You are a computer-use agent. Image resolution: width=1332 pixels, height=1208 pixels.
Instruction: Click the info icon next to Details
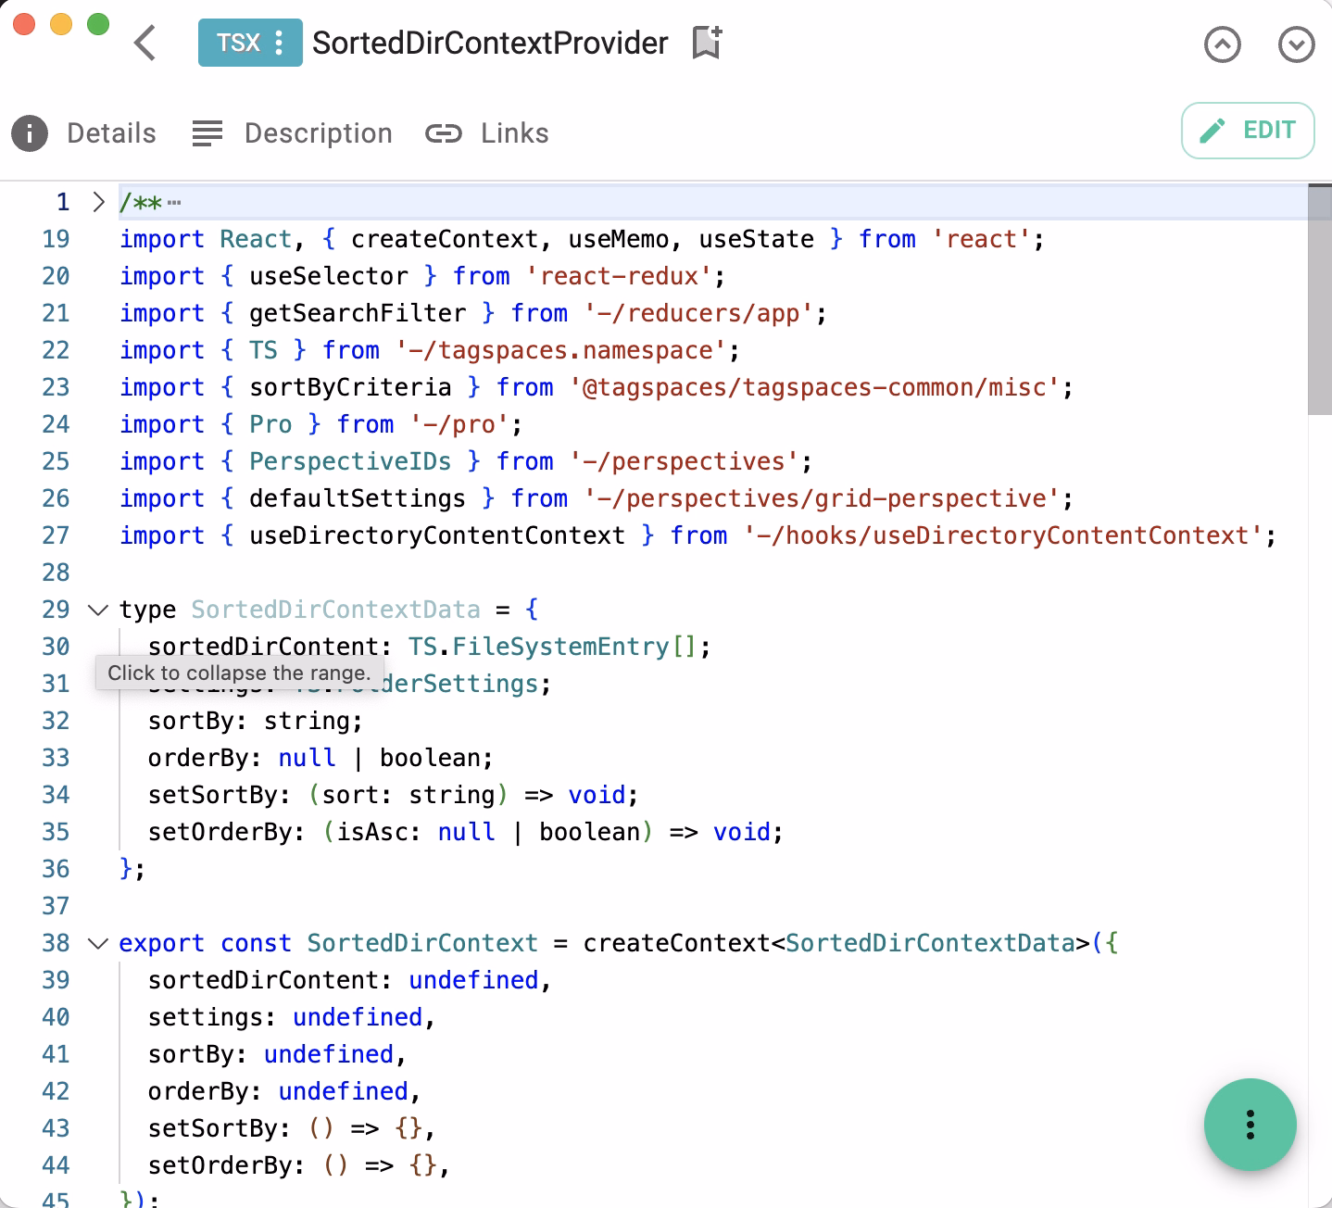pos(29,133)
